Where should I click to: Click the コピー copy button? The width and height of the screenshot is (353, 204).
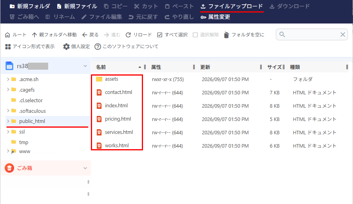116,6
